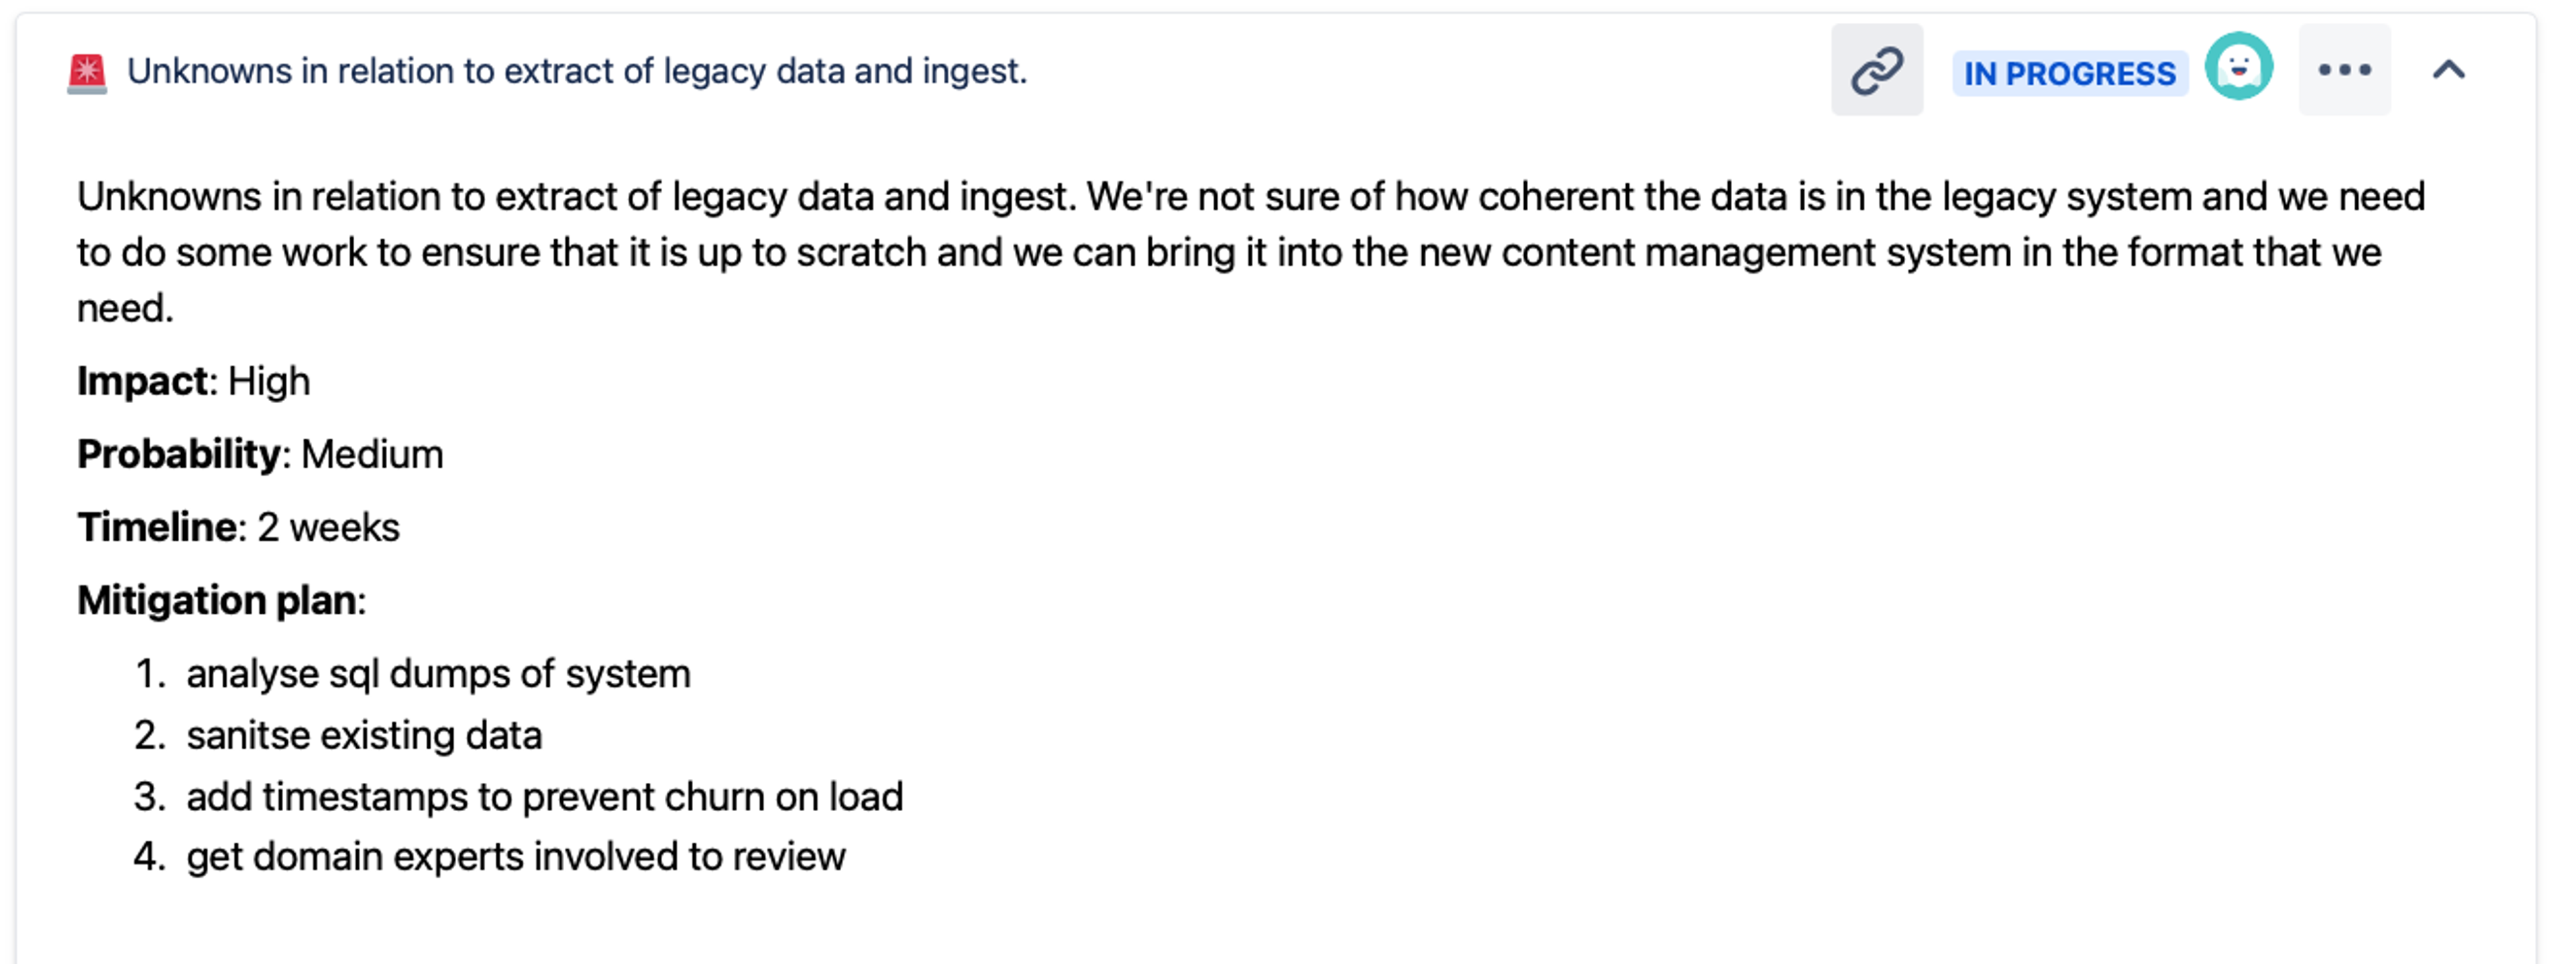Screen dimensions: 2576x964
Task: Open the IN PROGRESS status dropdown
Action: [2068, 73]
